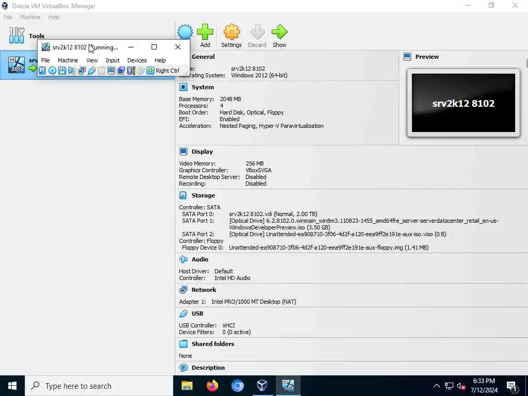
Task: Click shared folders indicator in VM window
Action: pos(102,70)
